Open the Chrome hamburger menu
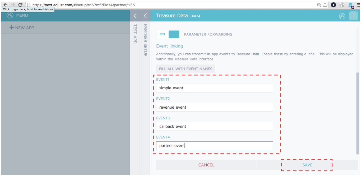 click(x=358, y=5)
